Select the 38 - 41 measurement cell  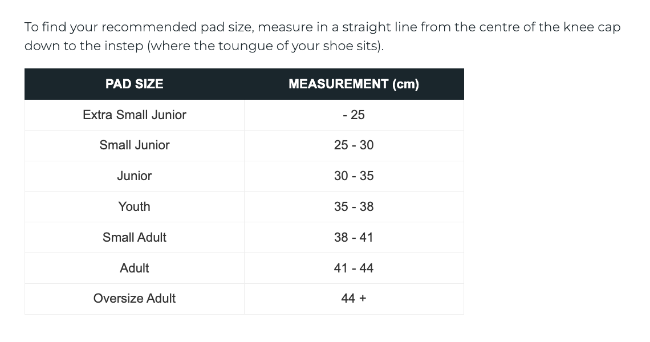pyautogui.click(x=354, y=237)
